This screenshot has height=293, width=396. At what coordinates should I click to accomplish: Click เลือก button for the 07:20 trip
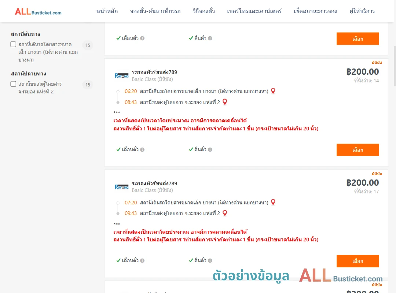coord(357,261)
